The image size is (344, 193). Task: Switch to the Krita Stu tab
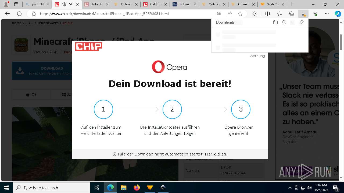click(x=96, y=4)
